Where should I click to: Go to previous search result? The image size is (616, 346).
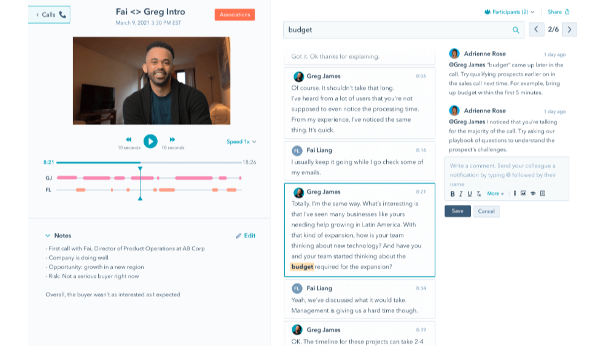[x=536, y=30]
